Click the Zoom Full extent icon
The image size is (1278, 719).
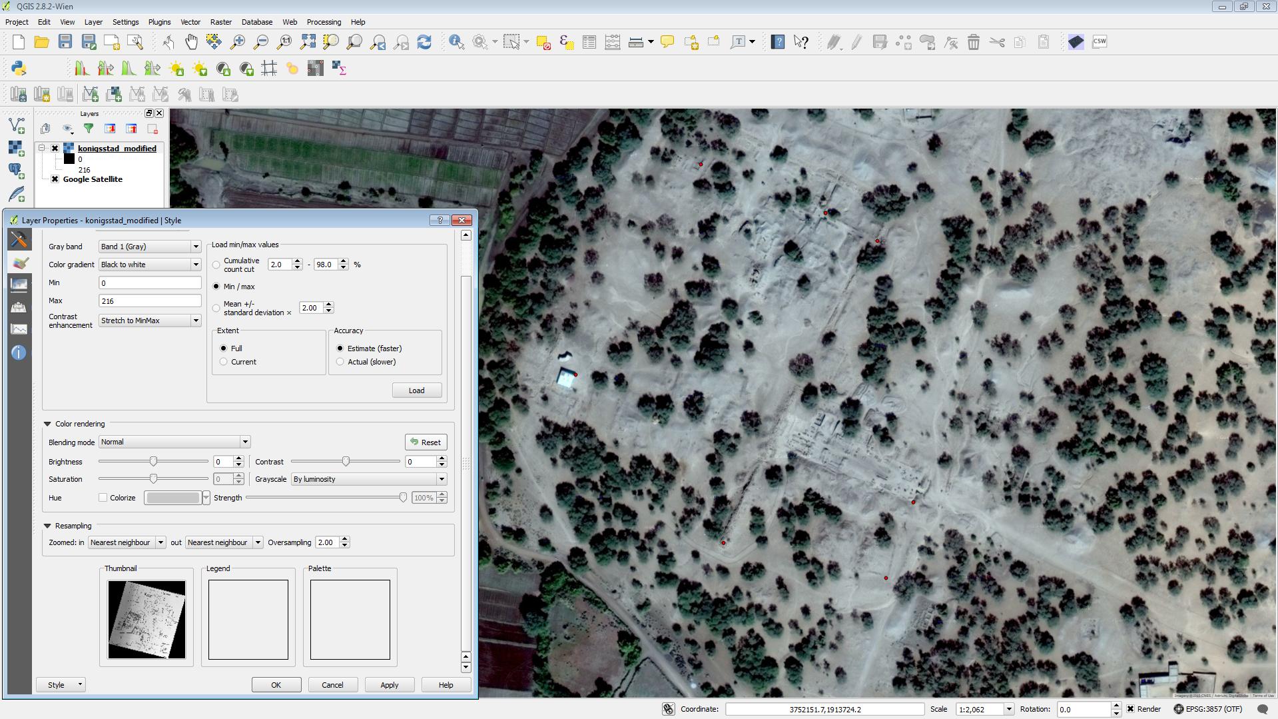coord(308,42)
